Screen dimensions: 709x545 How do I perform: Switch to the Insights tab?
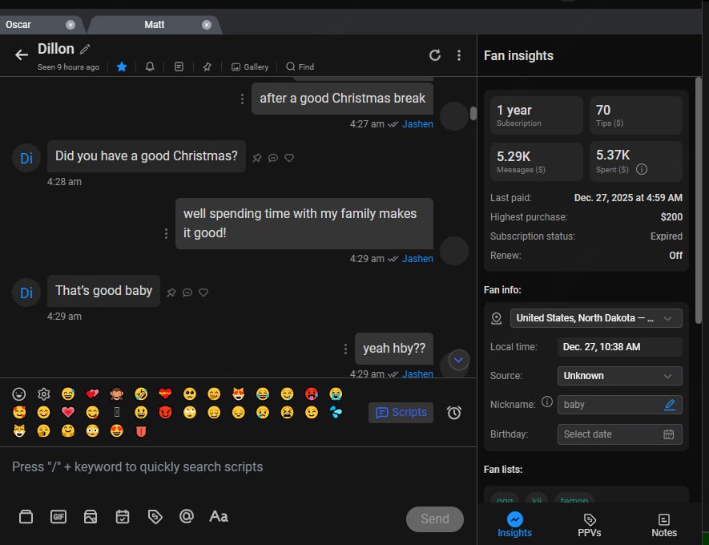pyautogui.click(x=514, y=525)
